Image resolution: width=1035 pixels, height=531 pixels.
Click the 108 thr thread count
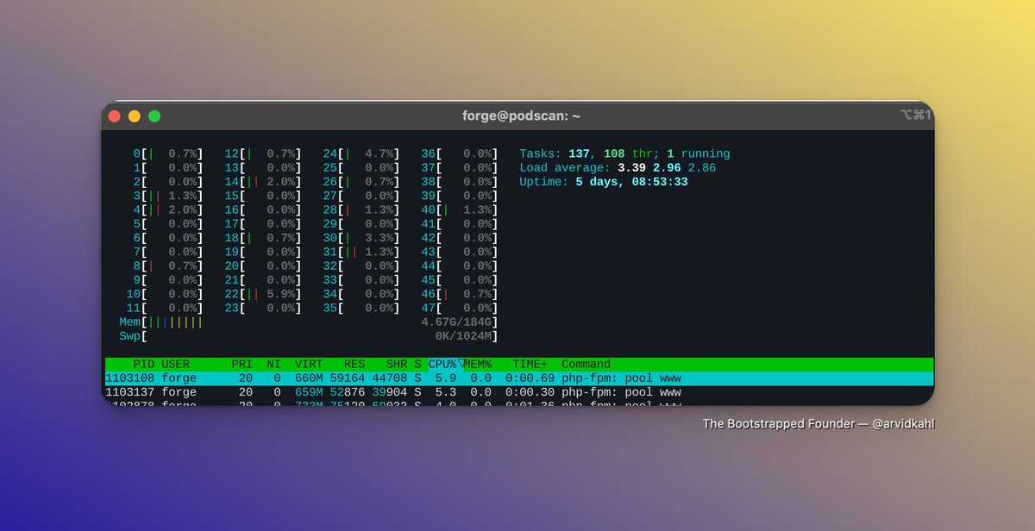629,153
